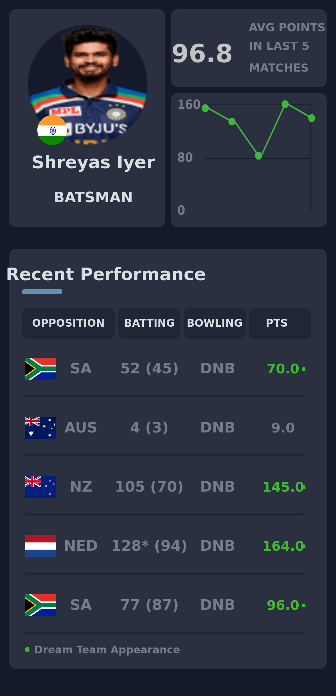Select the OPPOSITION column header
This screenshot has width=336, height=696.
[x=68, y=324]
